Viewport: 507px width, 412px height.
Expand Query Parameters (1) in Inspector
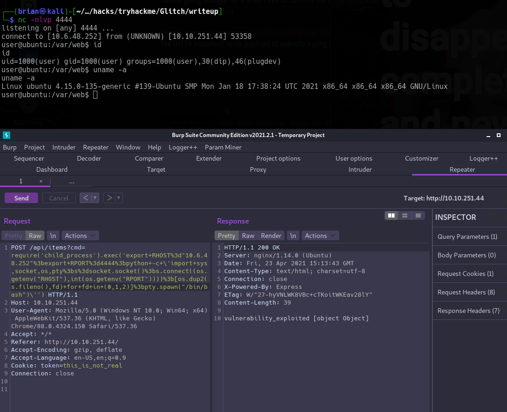(x=469, y=237)
